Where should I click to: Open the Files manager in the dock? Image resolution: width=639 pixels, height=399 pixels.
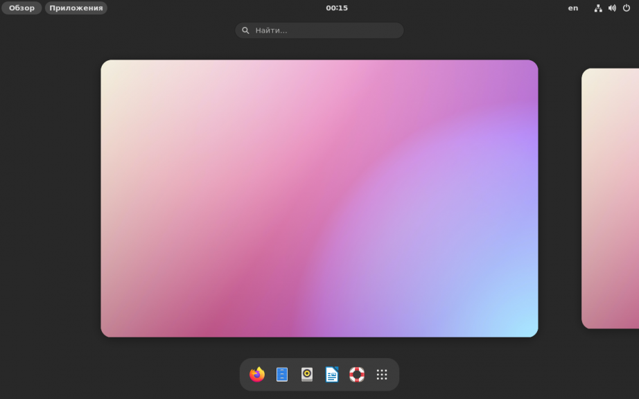click(282, 375)
